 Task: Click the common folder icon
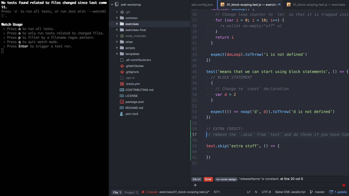point(122,18)
